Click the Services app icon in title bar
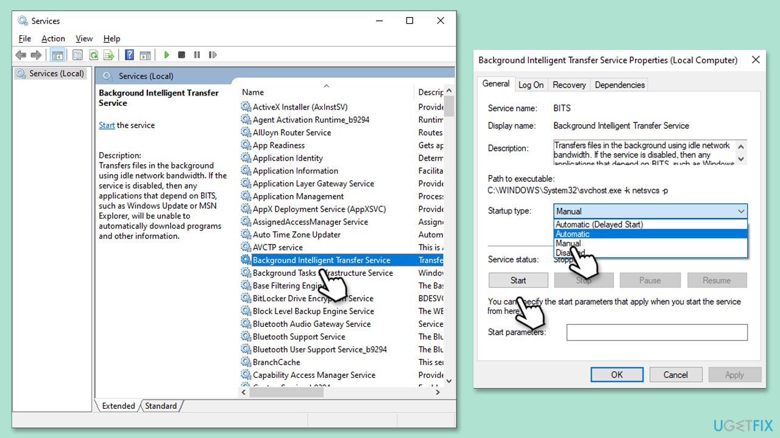 pos(23,21)
